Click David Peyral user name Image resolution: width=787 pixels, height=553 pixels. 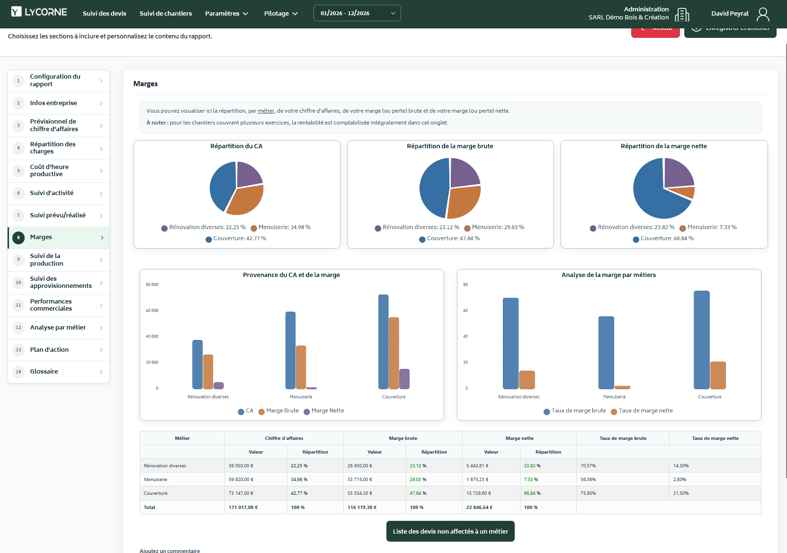pyautogui.click(x=730, y=14)
